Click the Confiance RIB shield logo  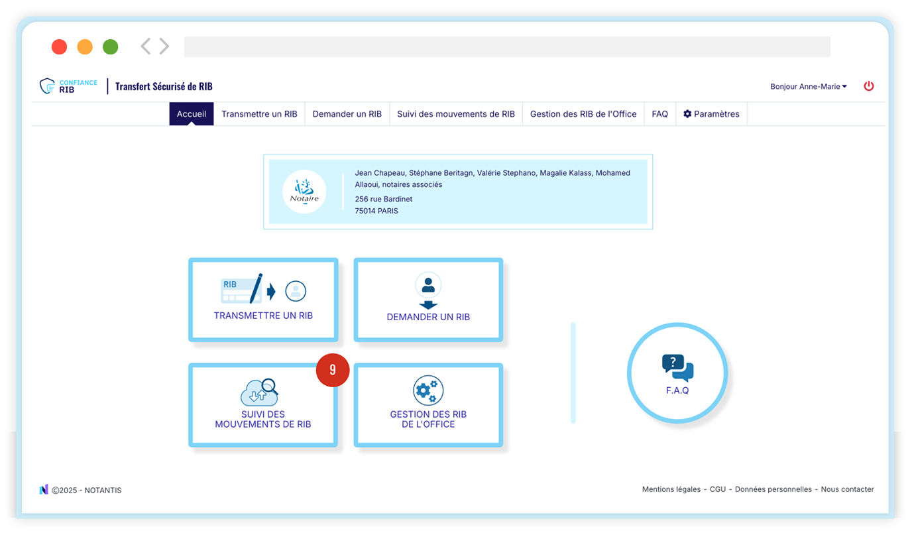48,86
